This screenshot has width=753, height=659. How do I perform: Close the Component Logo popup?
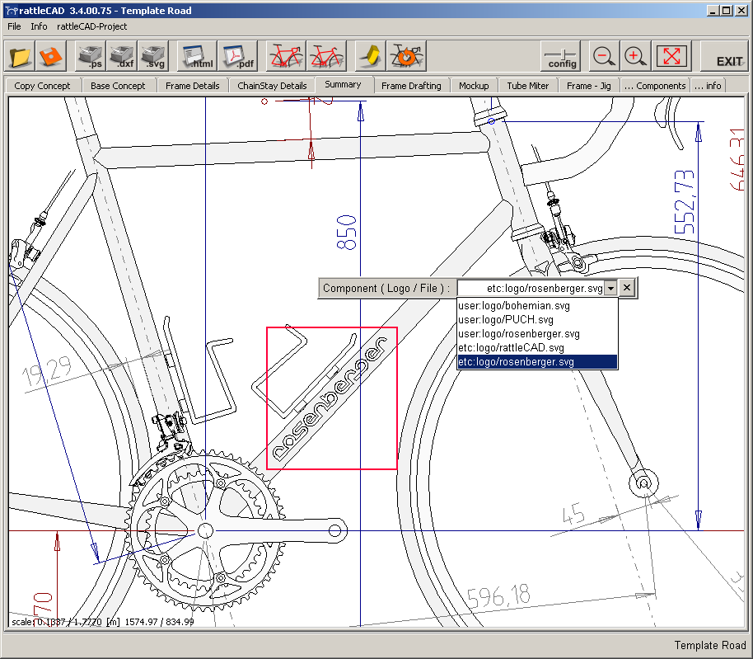click(x=627, y=288)
